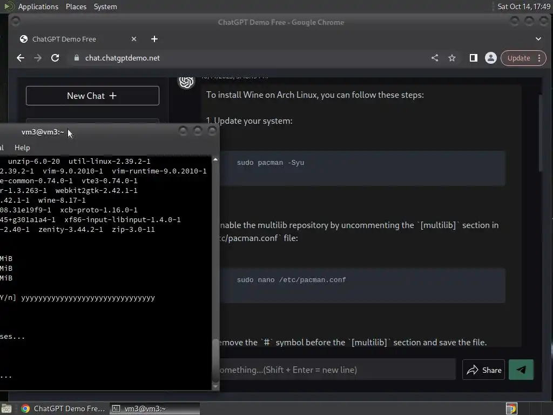Click the terminal scrollbar up arrow
This screenshot has height=415, width=553.
(x=215, y=159)
